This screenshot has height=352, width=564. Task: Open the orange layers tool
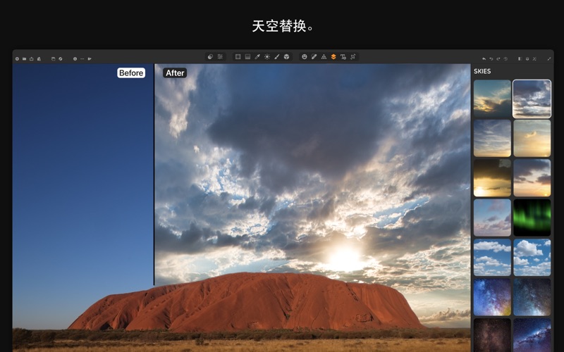[x=333, y=56]
